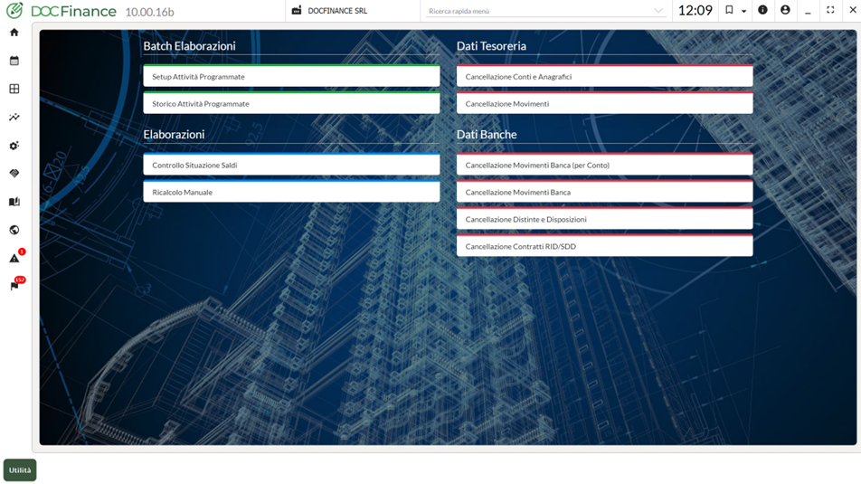Click the version 10.00.16b label
The image size is (861, 484).
click(x=149, y=12)
